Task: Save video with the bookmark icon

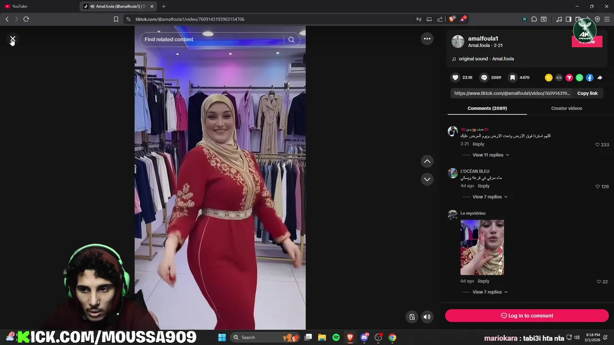Action: pyautogui.click(x=512, y=78)
